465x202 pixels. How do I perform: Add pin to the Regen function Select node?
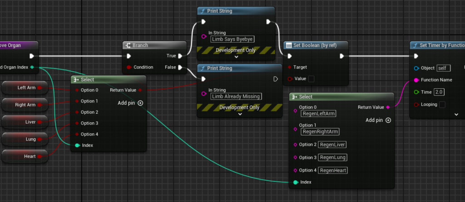pos(388,120)
